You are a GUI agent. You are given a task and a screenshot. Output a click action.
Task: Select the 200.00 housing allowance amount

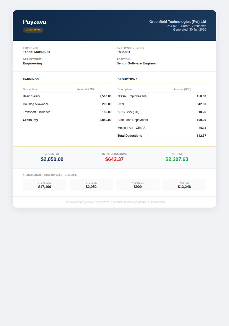pos(107,104)
